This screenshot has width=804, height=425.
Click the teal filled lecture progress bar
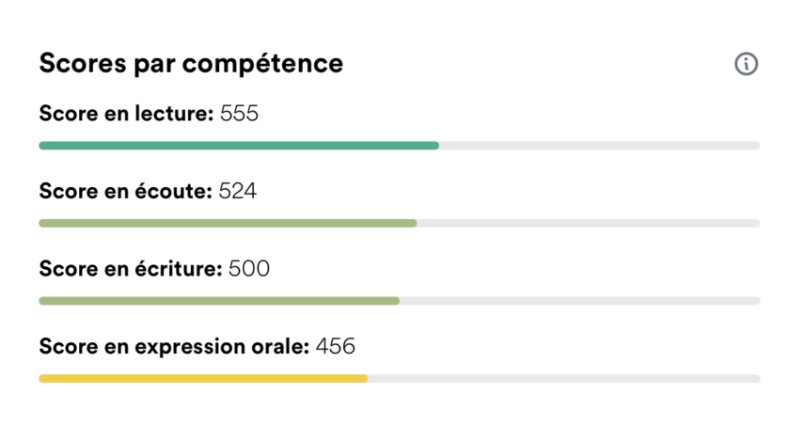point(238,146)
